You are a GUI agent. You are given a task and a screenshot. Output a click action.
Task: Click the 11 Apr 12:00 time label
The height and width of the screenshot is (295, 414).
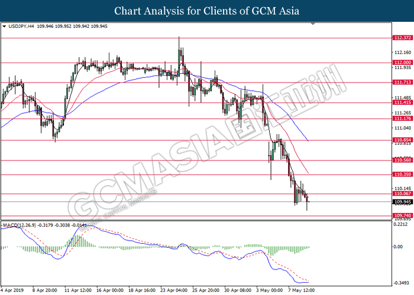tap(78, 290)
